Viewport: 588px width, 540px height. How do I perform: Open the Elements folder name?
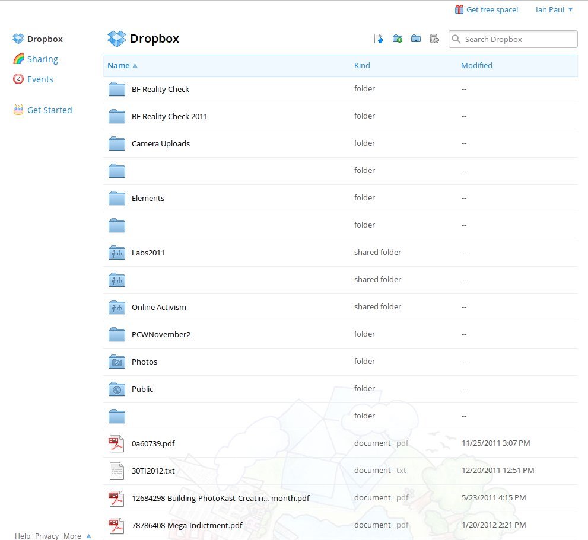coord(148,198)
